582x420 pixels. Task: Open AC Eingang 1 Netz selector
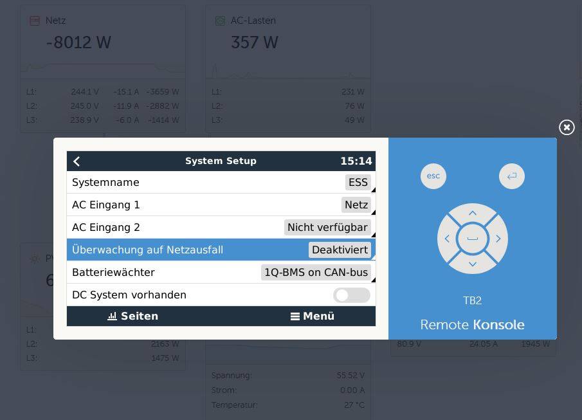click(356, 205)
